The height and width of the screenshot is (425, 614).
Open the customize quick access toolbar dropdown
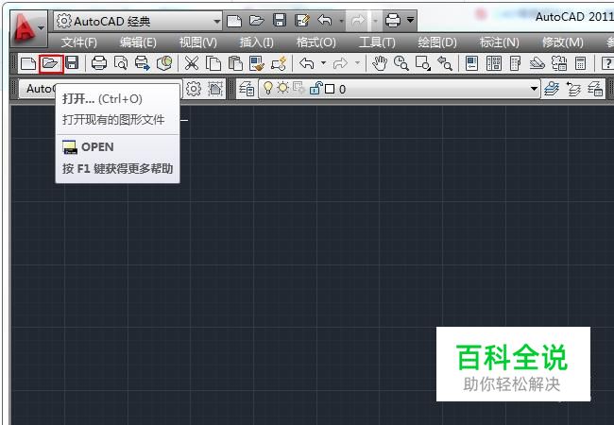click(410, 19)
